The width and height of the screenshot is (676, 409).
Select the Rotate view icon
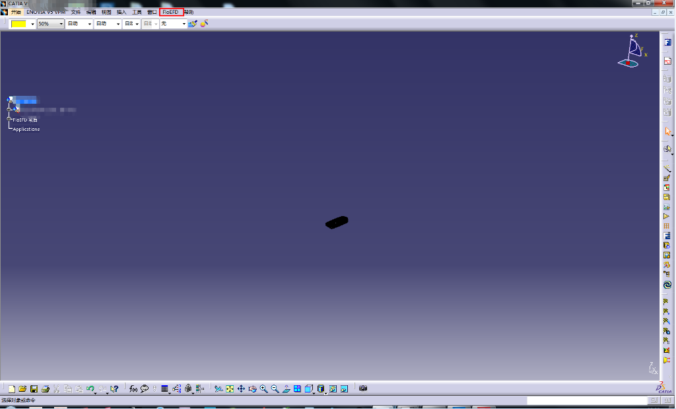[252, 389]
